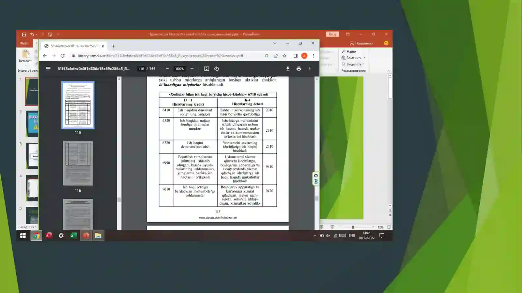The height and width of the screenshot is (293, 522).
Task: Fit the PDF to page
Action: pyautogui.click(x=207, y=69)
